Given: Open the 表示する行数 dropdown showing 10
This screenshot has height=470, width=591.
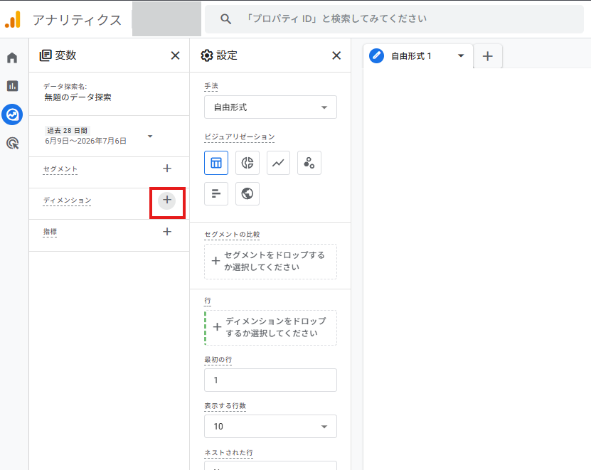Looking at the screenshot, I should pyautogui.click(x=271, y=427).
